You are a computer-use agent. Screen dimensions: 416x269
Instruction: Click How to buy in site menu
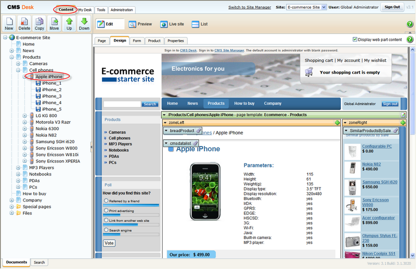[x=244, y=103]
